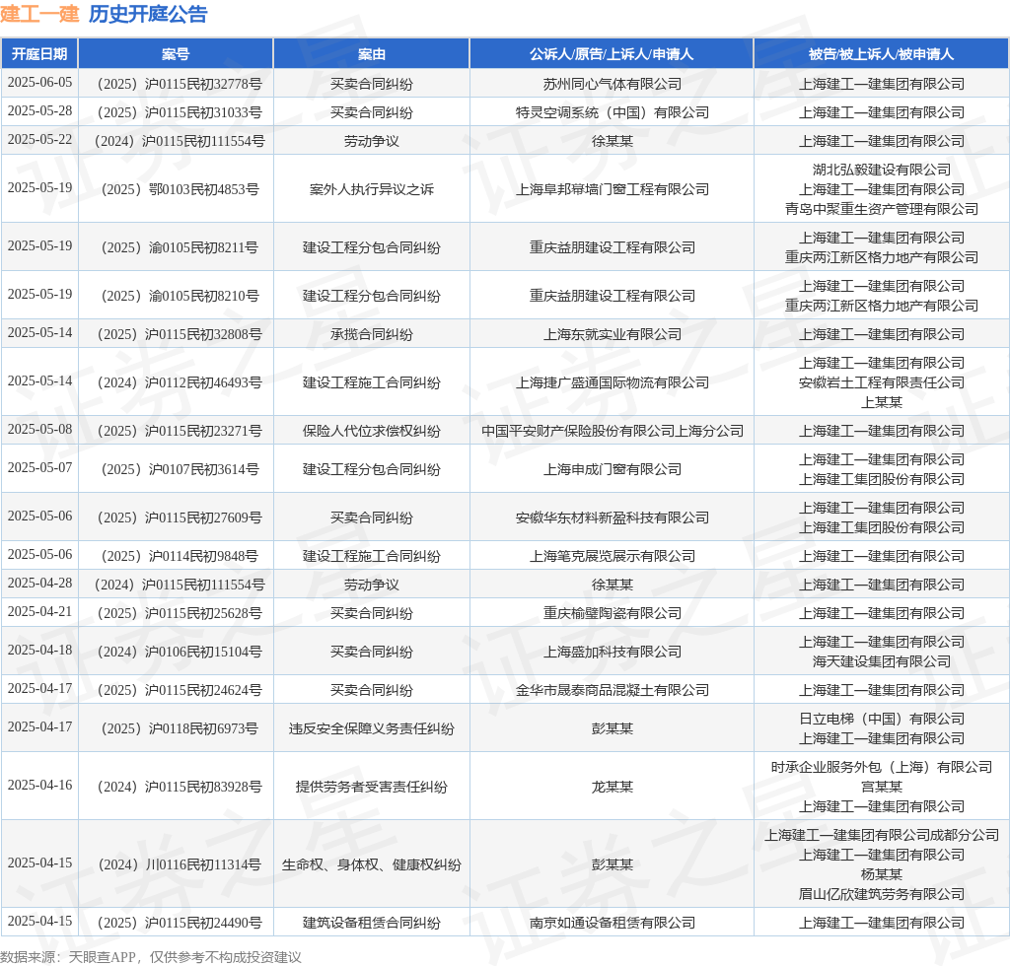Click plaintiff 苏州同心气体有限公司
1010x966 pixels.
[612, 84]
